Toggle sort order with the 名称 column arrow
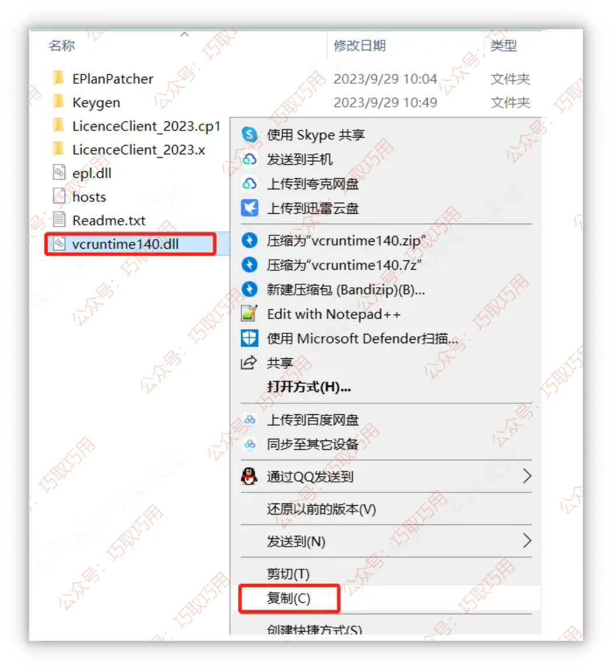612x670 pixels. coord(185,34)
